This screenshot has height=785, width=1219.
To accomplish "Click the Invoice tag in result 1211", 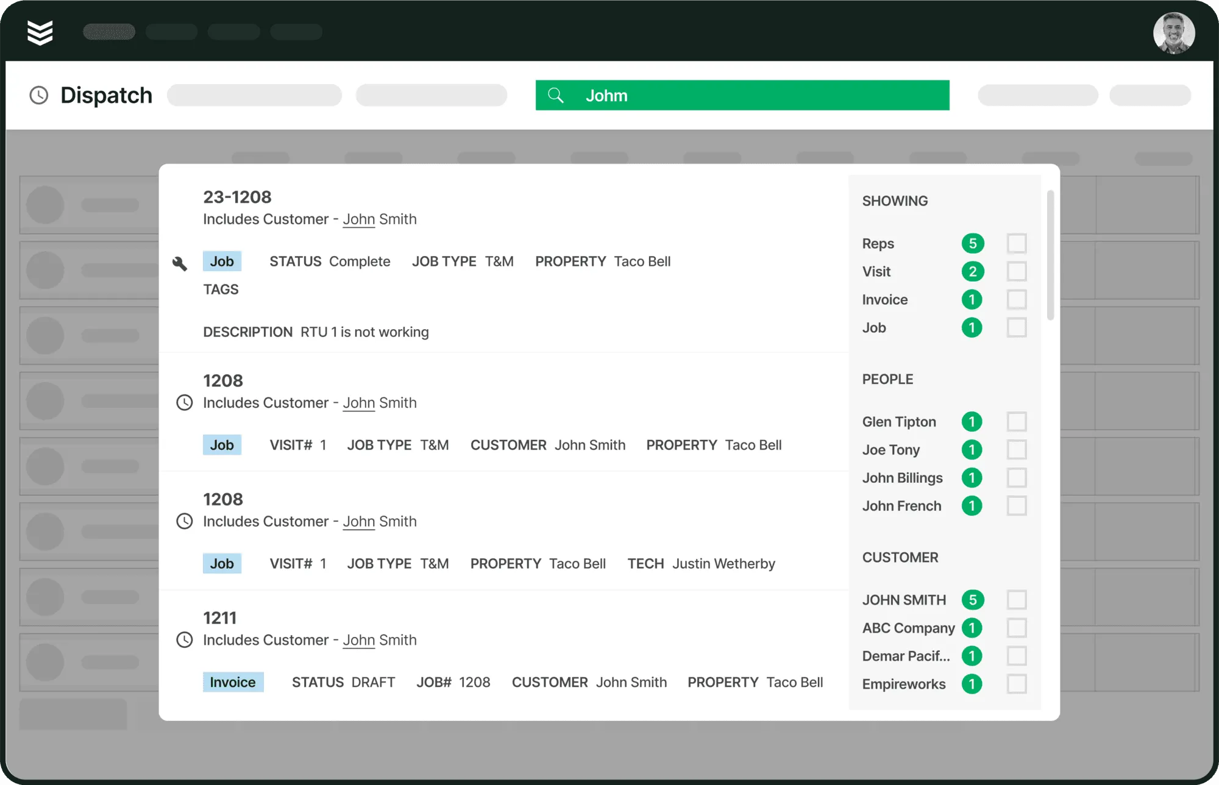I will [233, 682].
